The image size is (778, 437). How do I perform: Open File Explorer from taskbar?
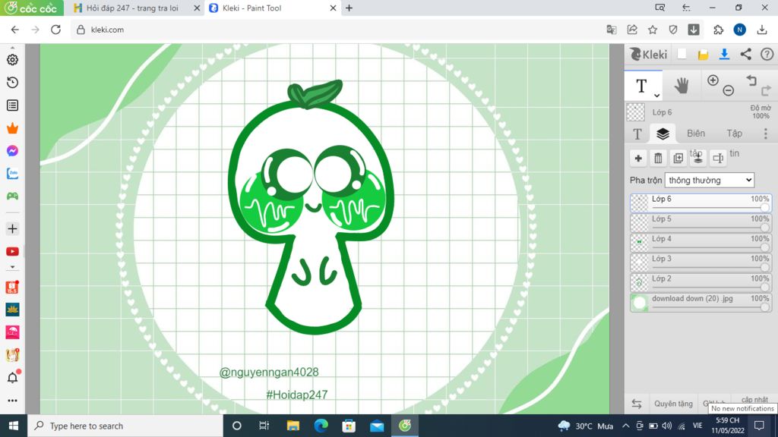point(293,426)
